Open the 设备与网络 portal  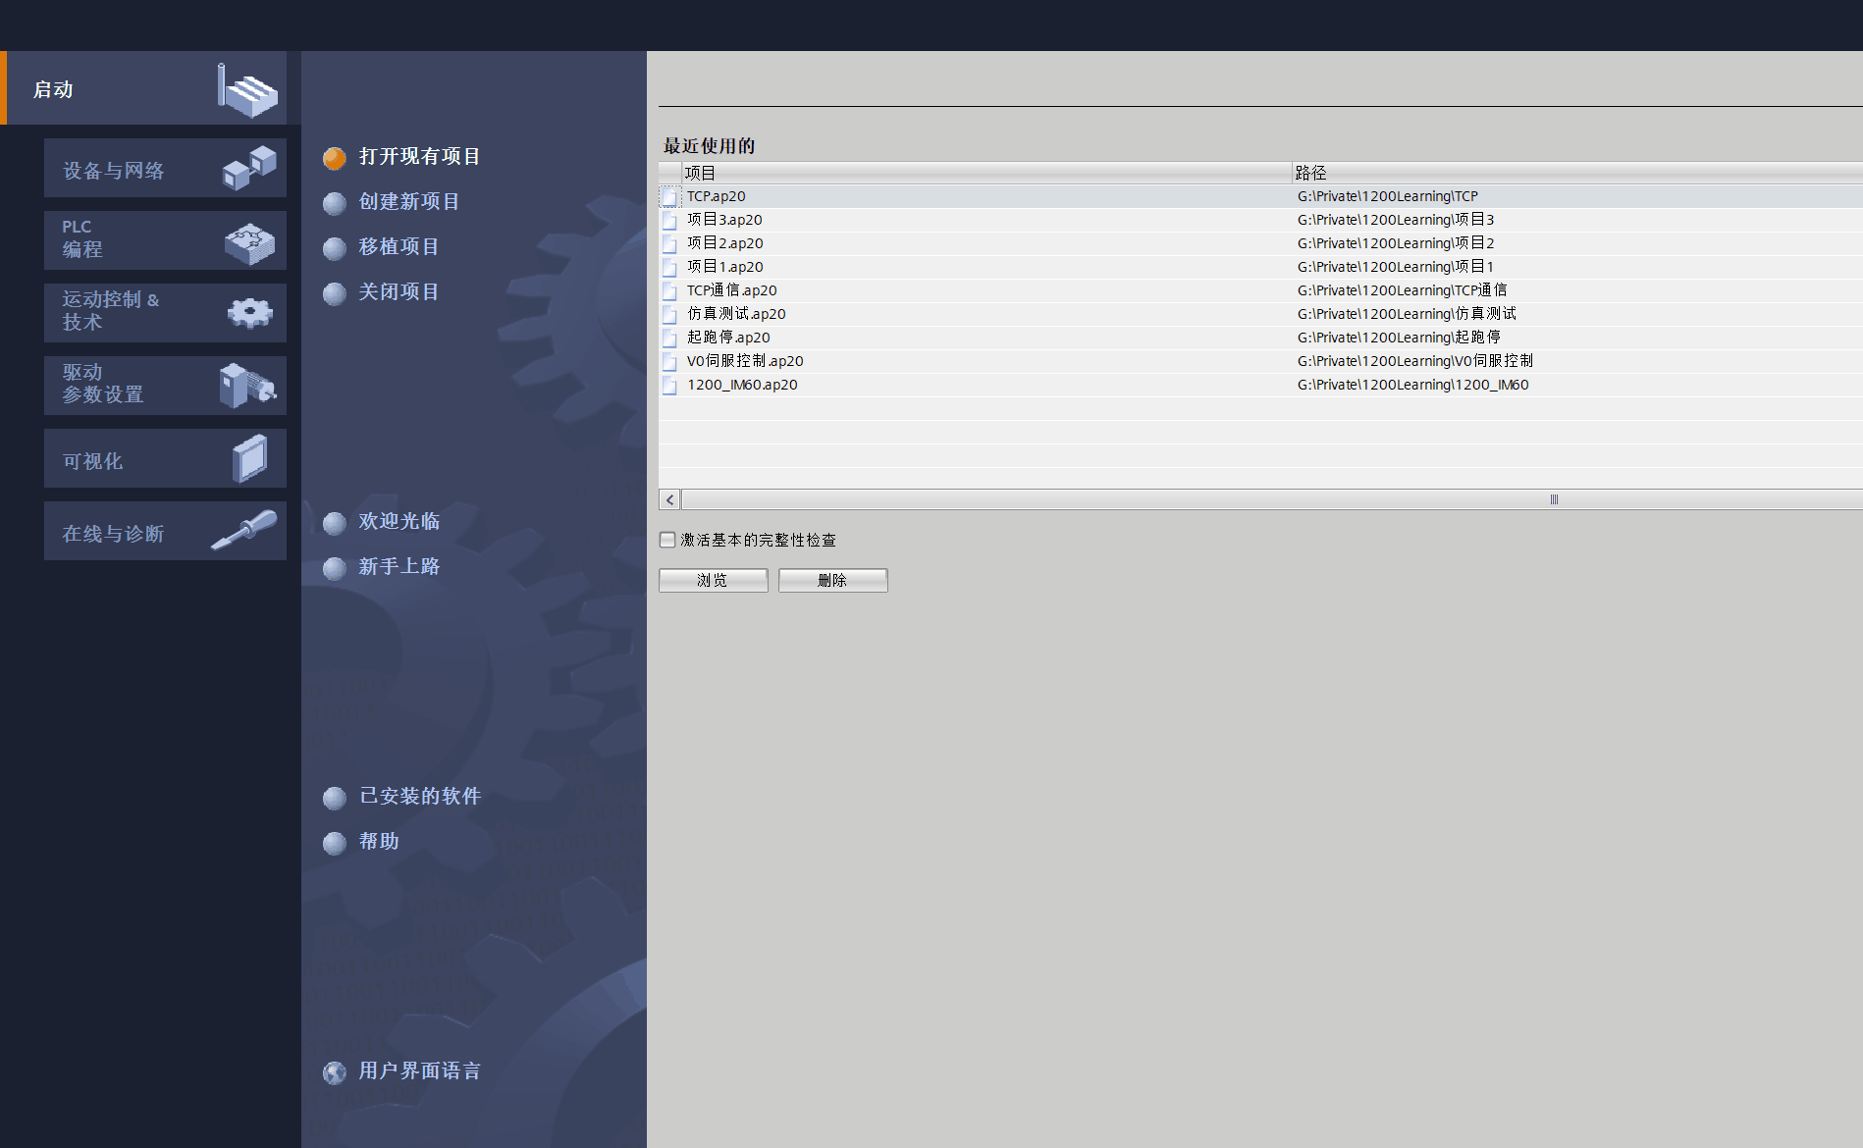[165, 168]
